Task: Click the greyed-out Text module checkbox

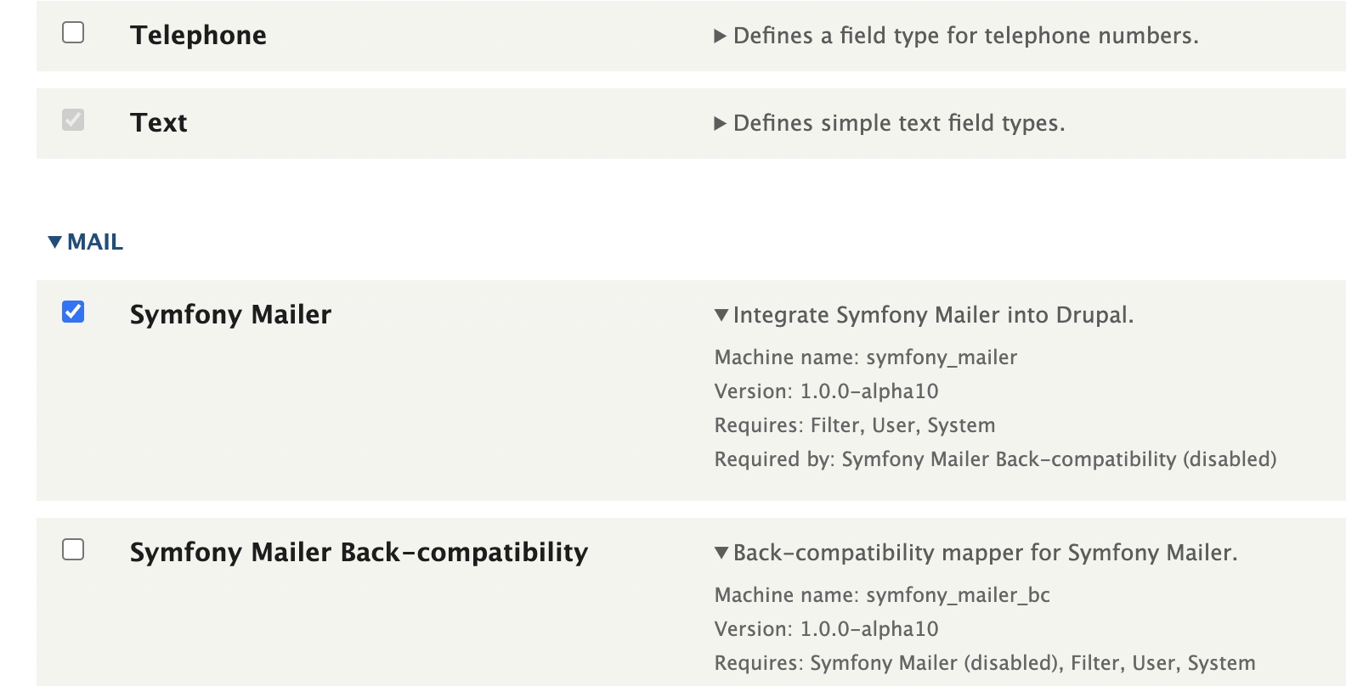Action: pyautogui.click(x=73, y=120)
